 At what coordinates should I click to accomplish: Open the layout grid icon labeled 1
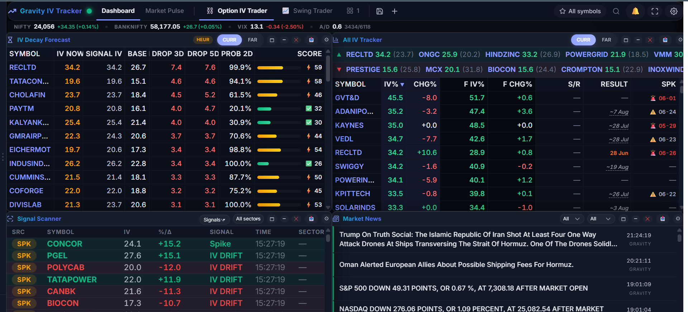point(353,11)
